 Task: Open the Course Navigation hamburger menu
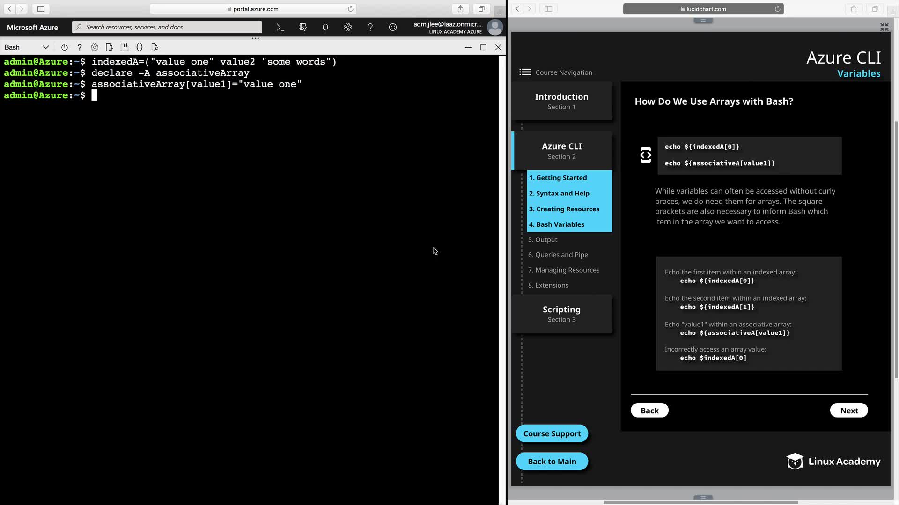(x=525, y=72)
